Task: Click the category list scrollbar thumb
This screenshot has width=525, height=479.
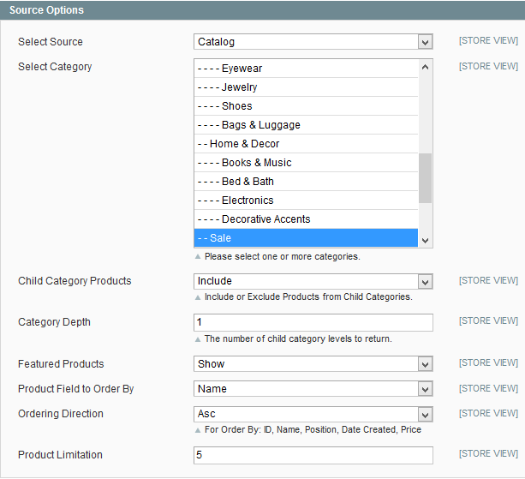Action: click(x=425, y=178)
